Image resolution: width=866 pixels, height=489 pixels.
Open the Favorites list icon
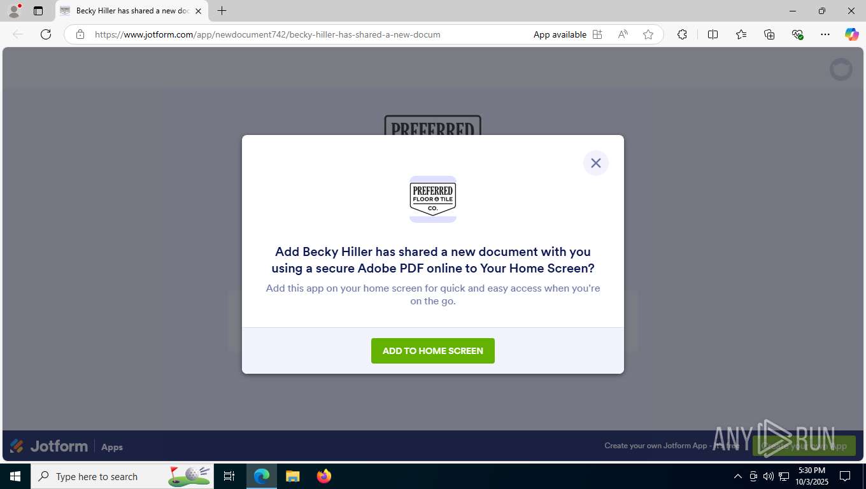tap(741, 34)
